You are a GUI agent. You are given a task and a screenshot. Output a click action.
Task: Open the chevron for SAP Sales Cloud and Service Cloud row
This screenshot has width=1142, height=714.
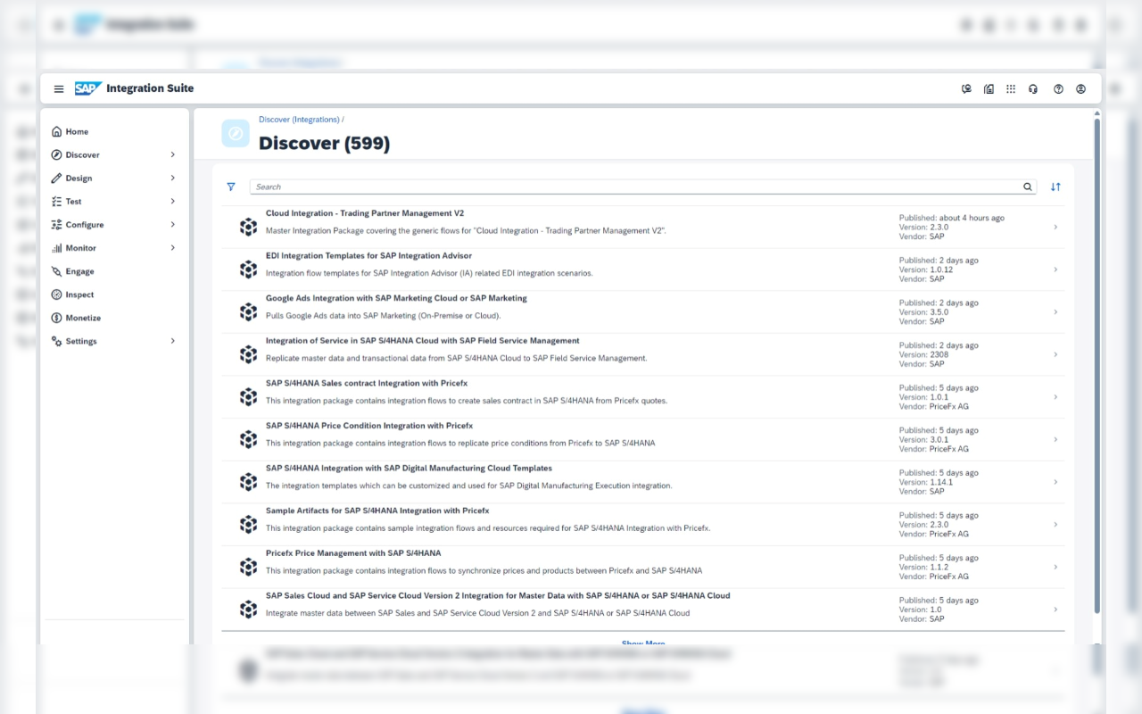coord(1055,610)
